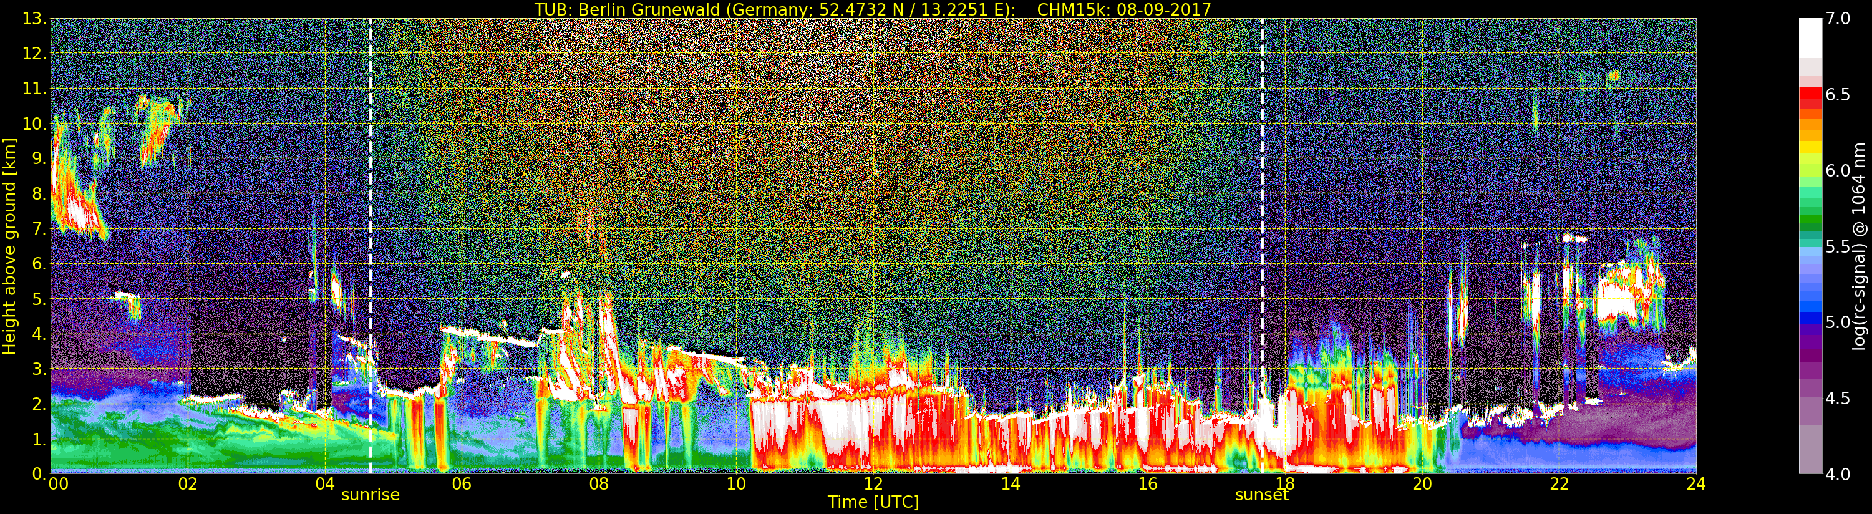Image resolution: width=1872 pixels, height=514 pixels.
Task: Select the 13 km tick on height axis
Action: [x=32, y=19]
